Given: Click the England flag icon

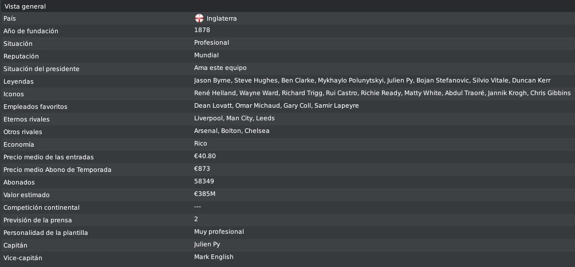Looking at the screenshot, I should coord(199,18).
